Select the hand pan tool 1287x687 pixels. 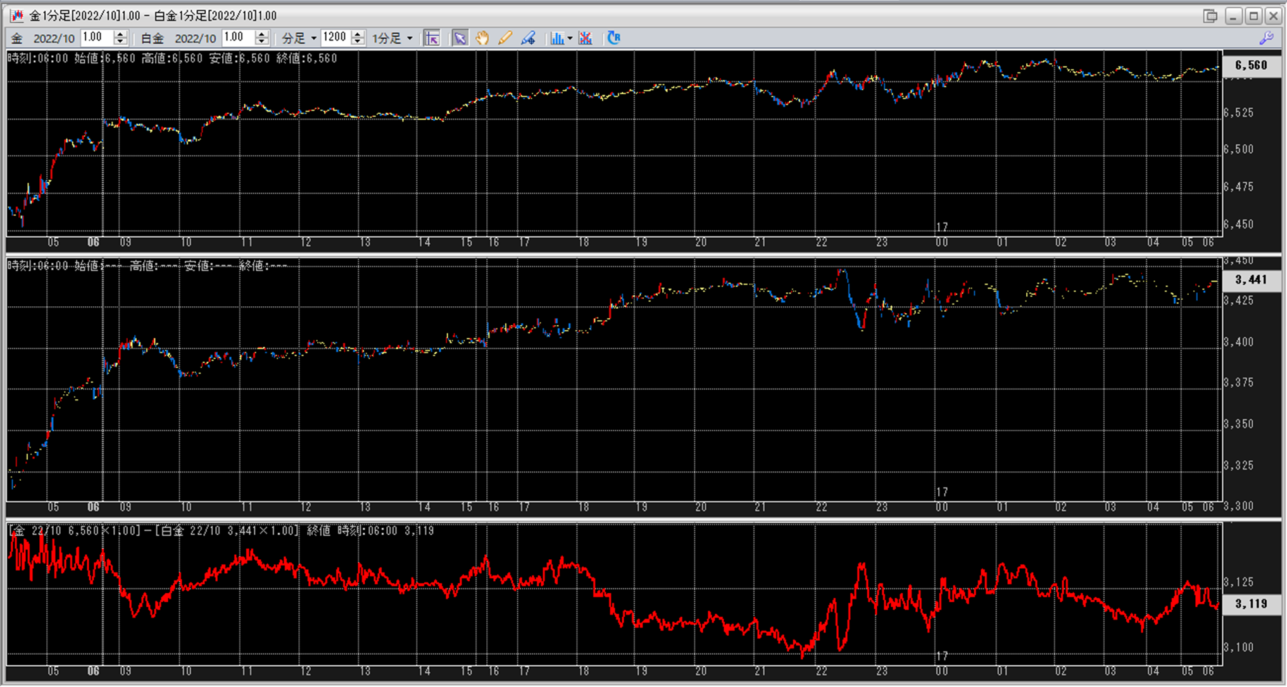coord(482,39)
